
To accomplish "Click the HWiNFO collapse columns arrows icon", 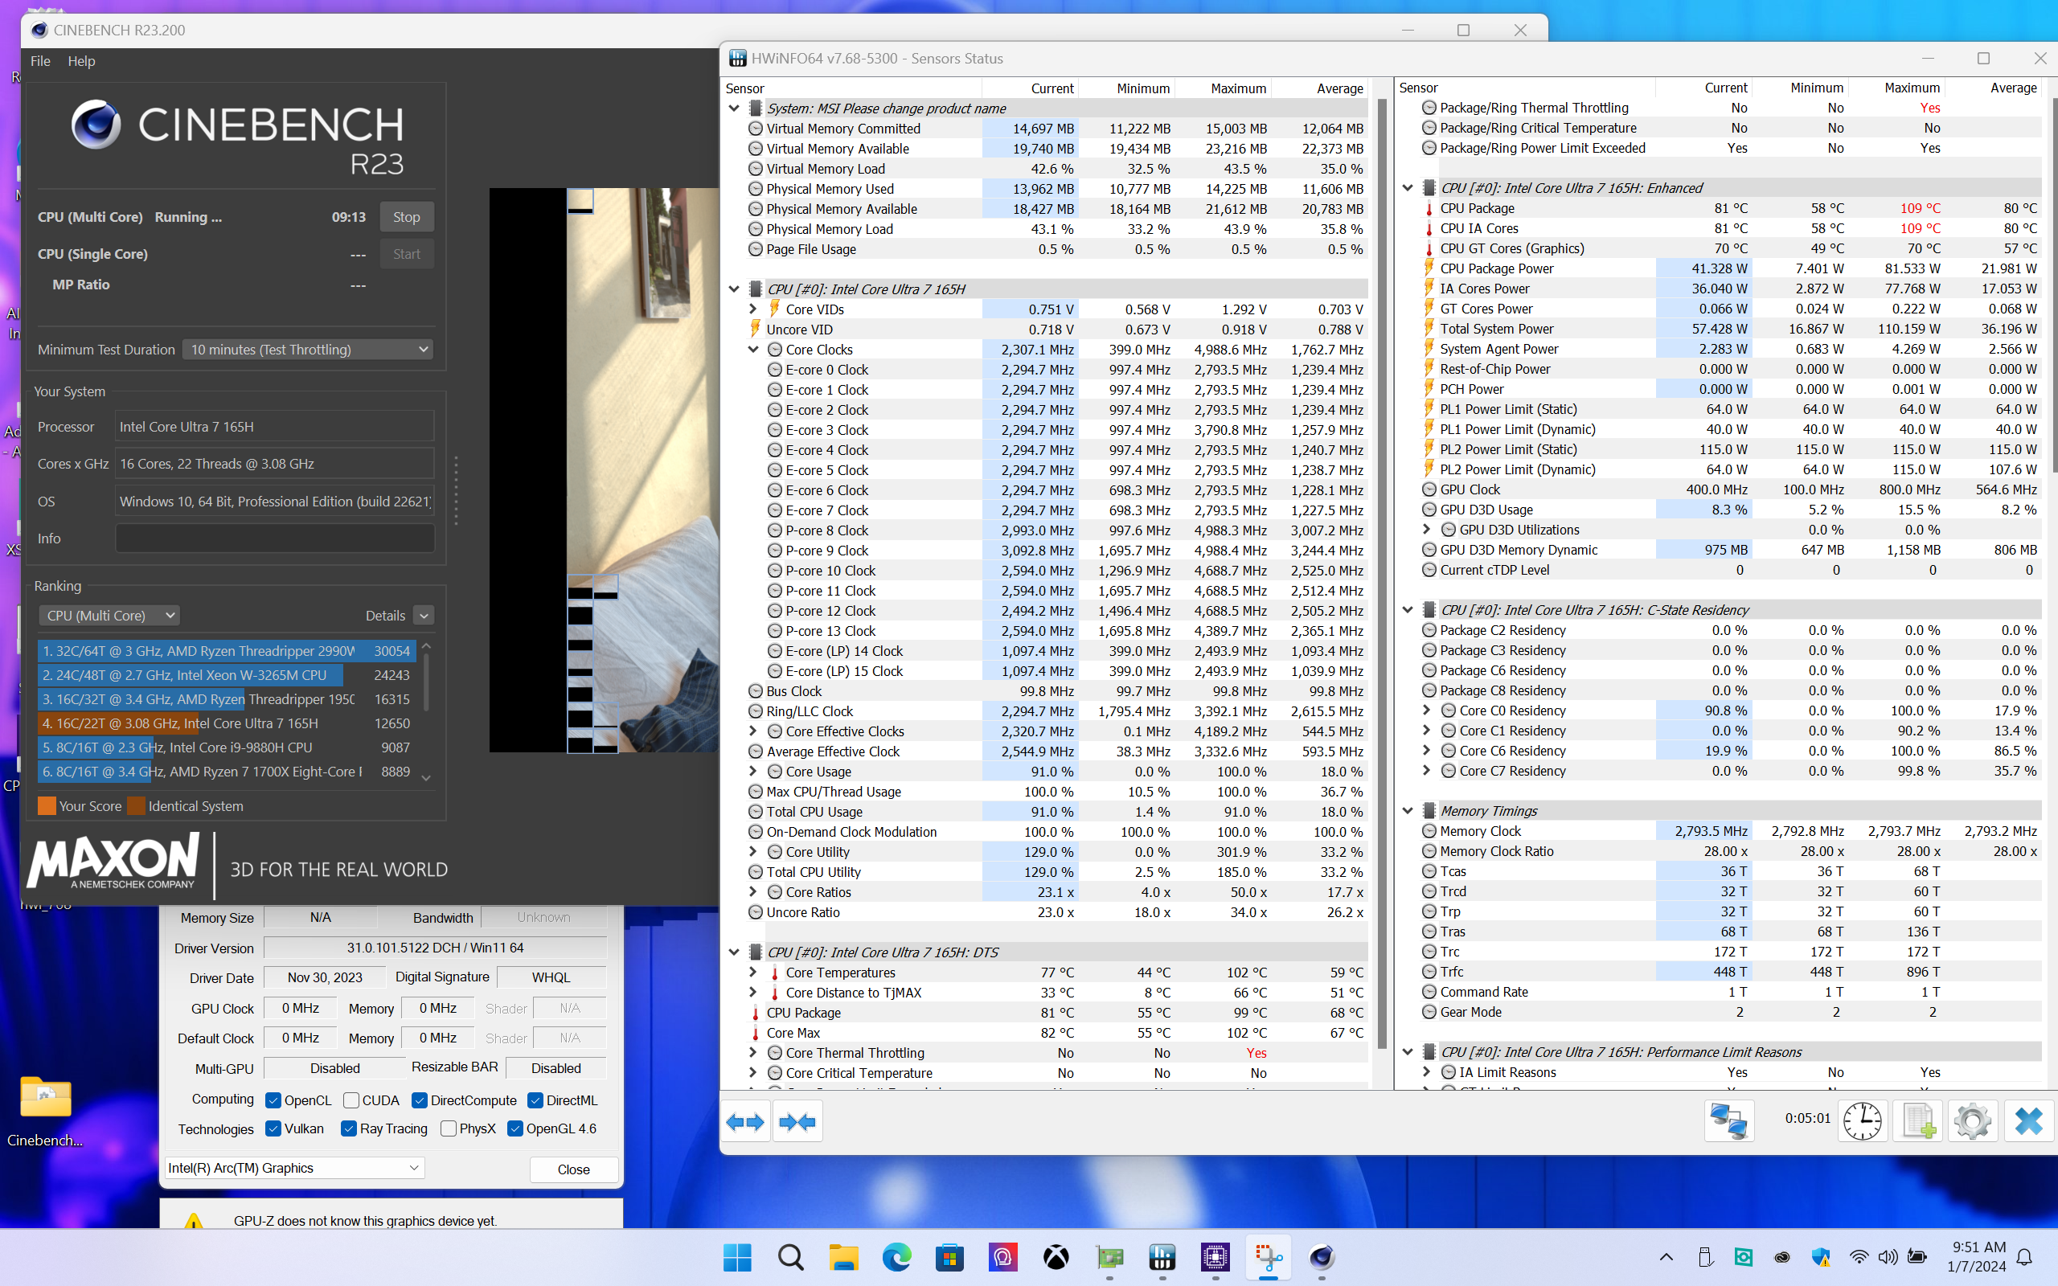I will coord(797,1122).
